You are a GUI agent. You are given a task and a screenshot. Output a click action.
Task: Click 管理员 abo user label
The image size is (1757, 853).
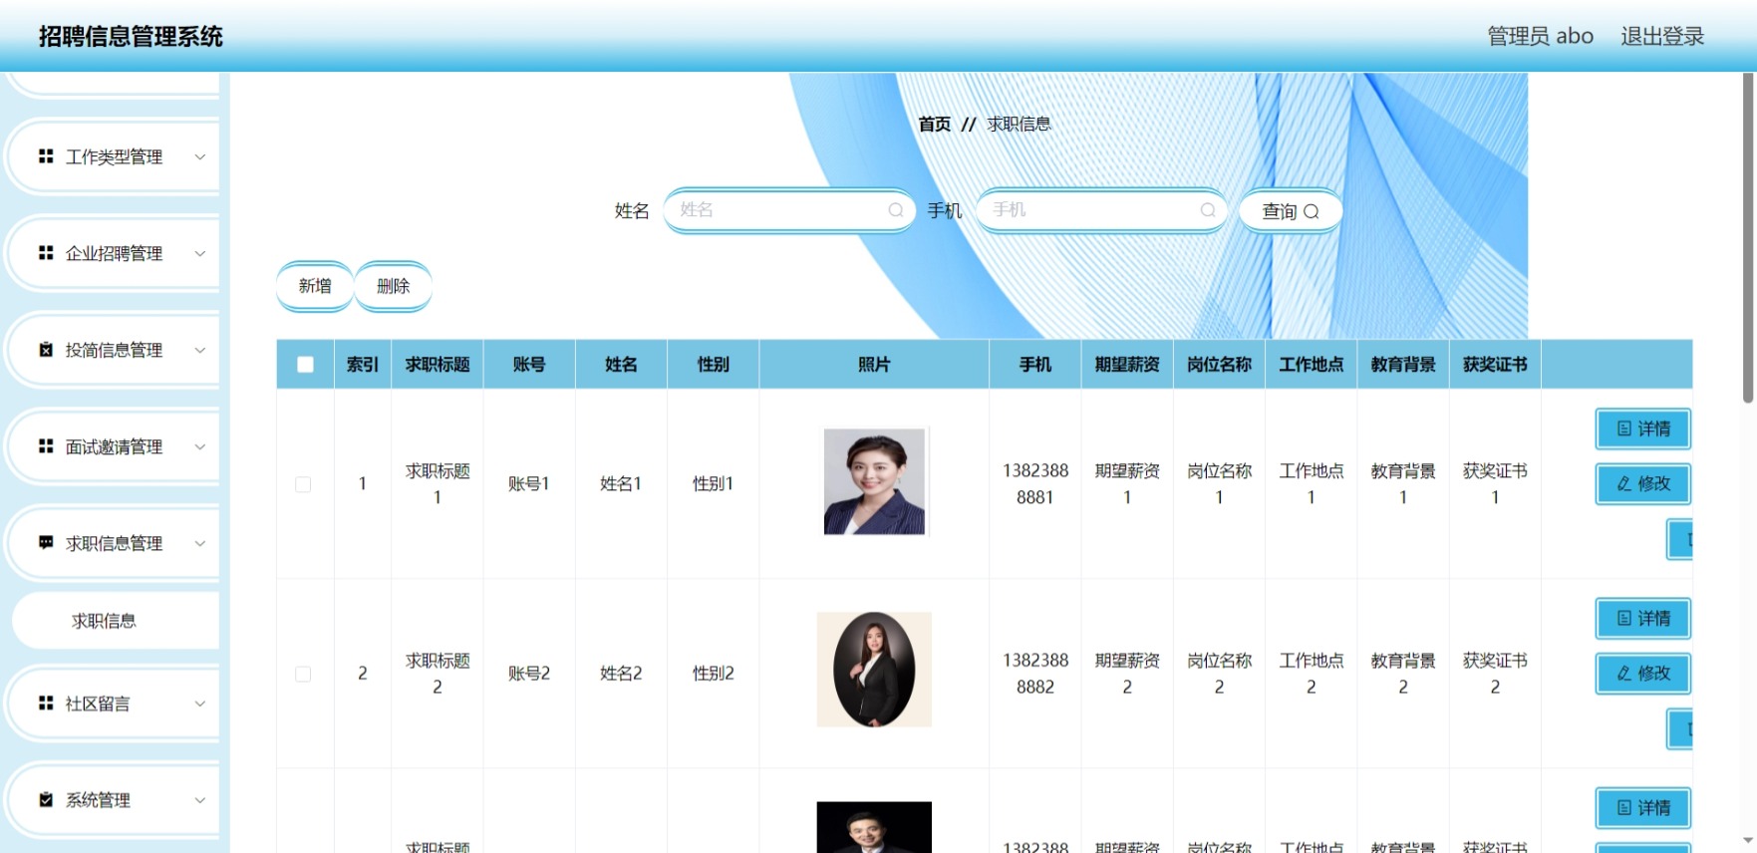tap(1540, 36)
